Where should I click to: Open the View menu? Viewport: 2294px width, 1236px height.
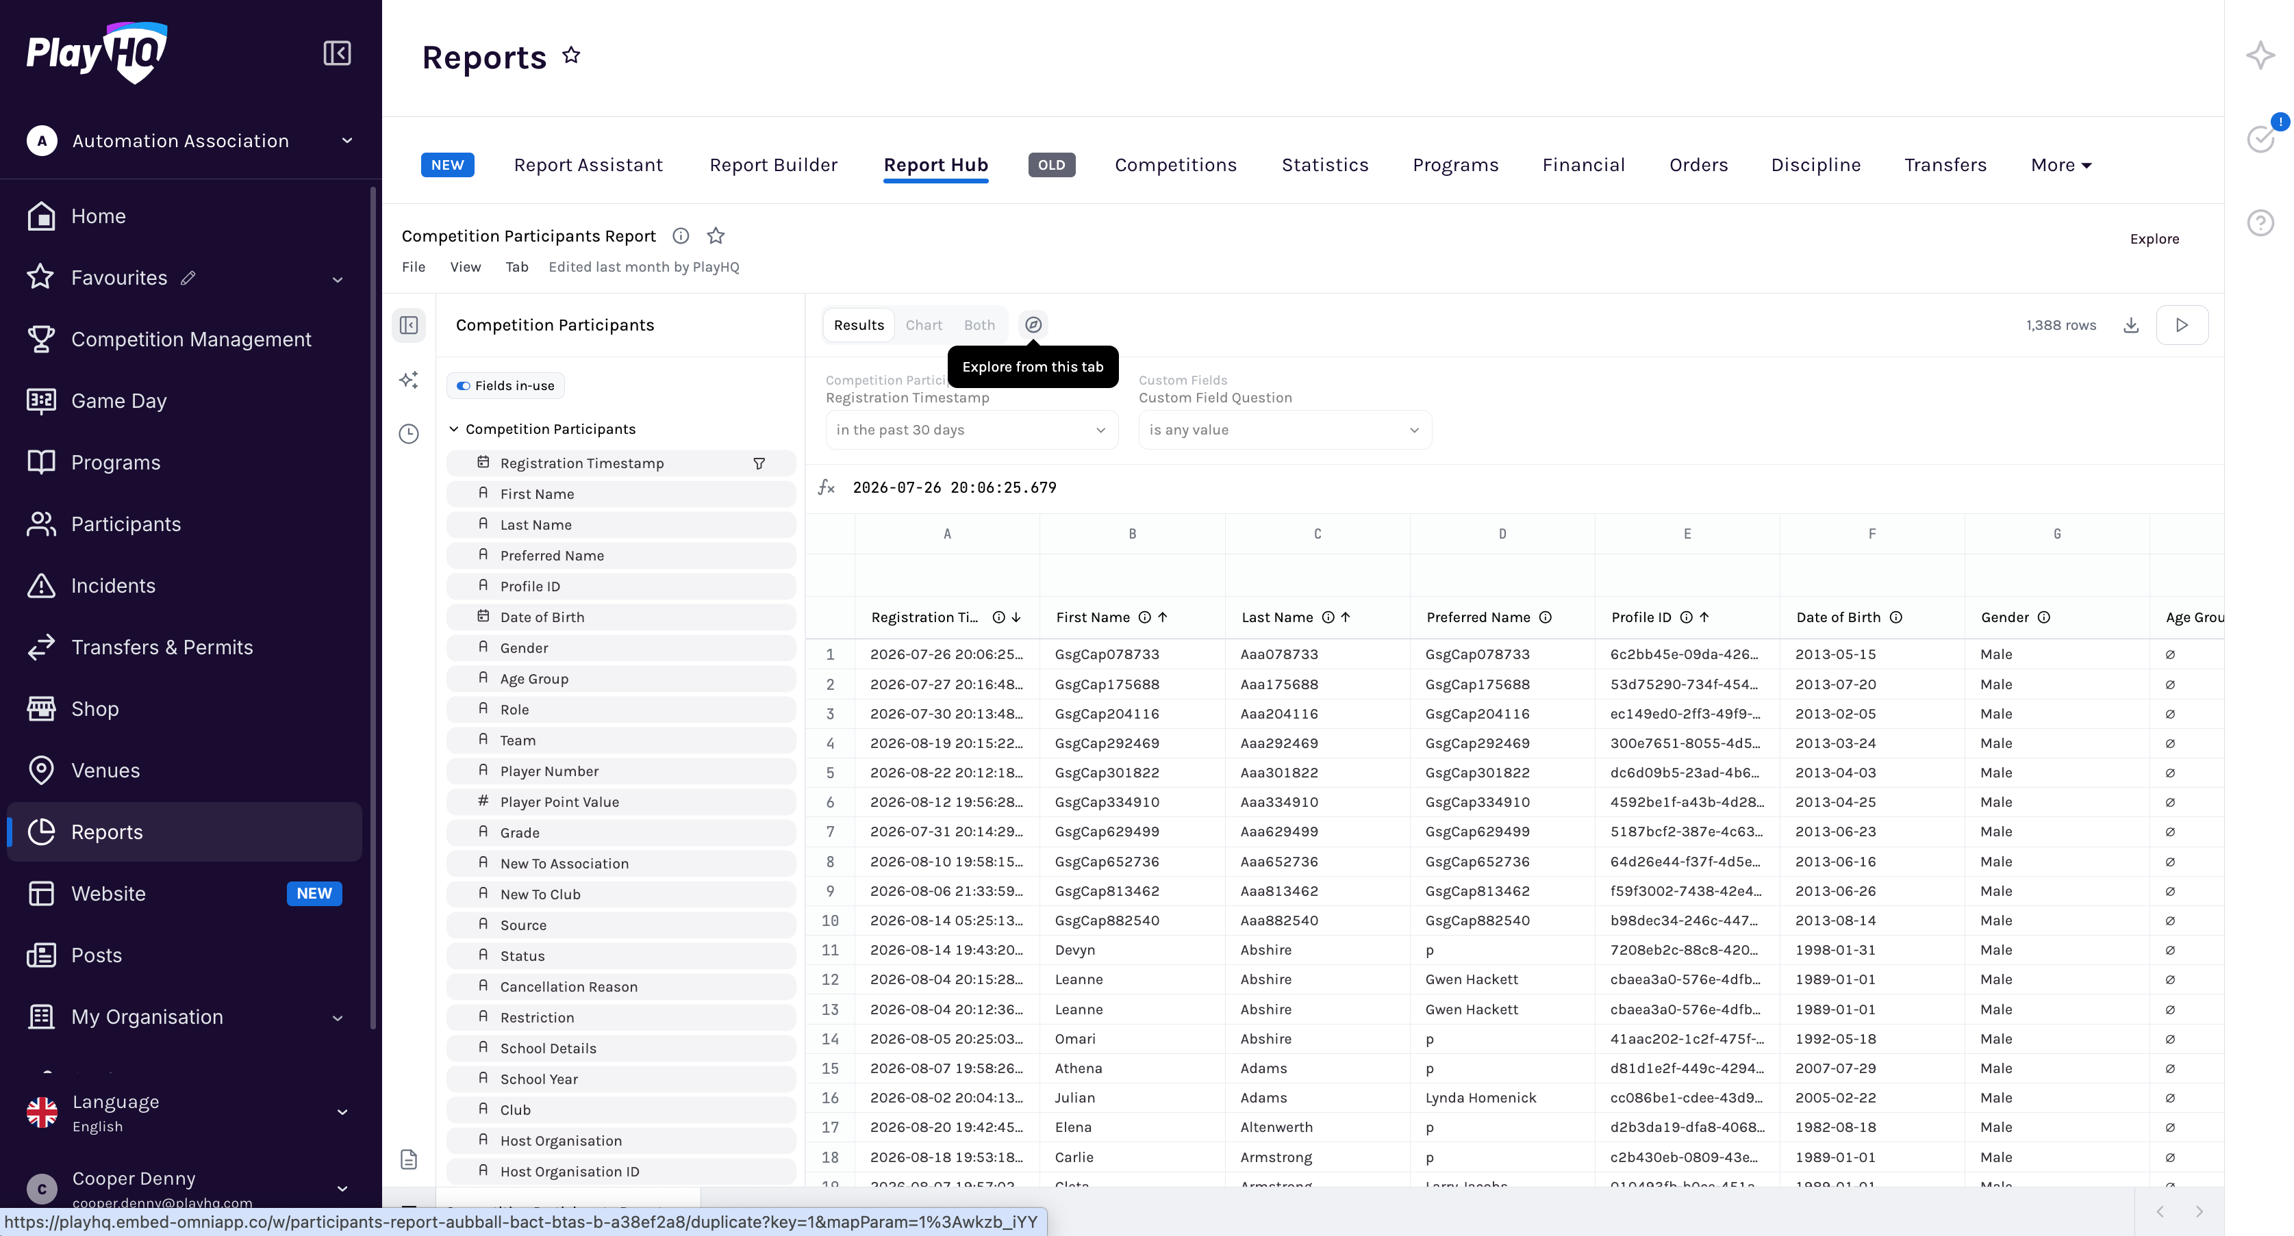click(x=465, y=267)
